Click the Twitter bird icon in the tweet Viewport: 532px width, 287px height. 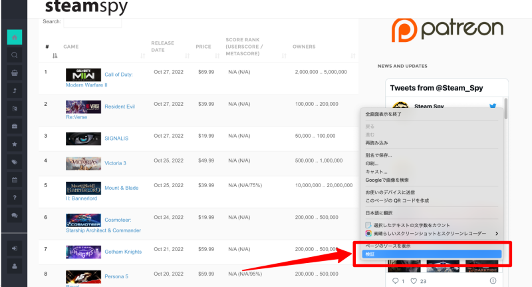click(493, 106)
